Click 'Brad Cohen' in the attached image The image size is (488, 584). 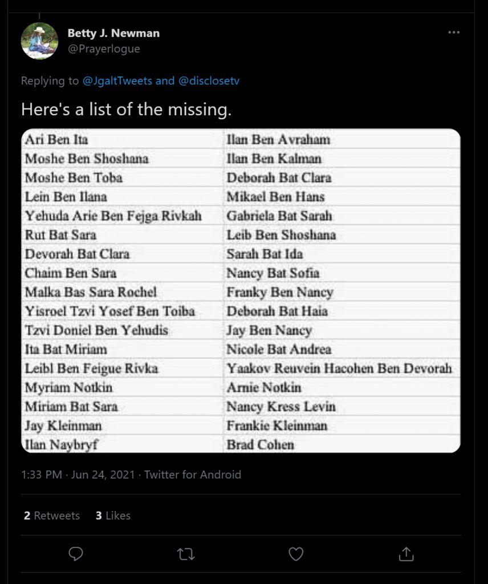pyautogui.click(x=261, y=445)
